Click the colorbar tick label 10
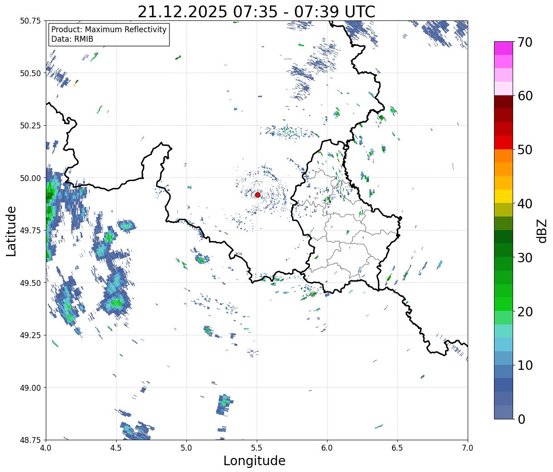 click(525, 365)
